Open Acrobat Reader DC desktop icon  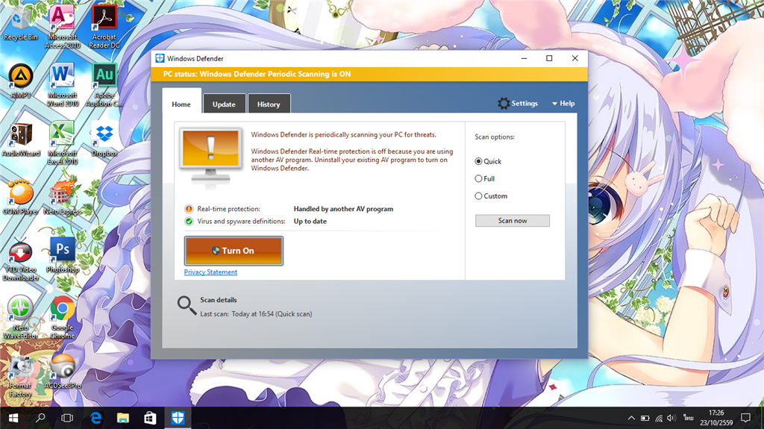click(x=104, y=27)
